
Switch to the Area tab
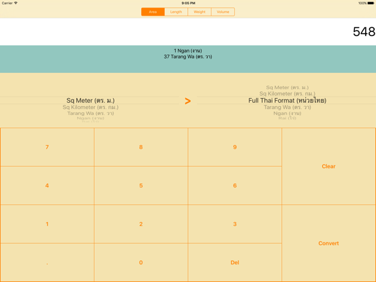pos(153,12)
